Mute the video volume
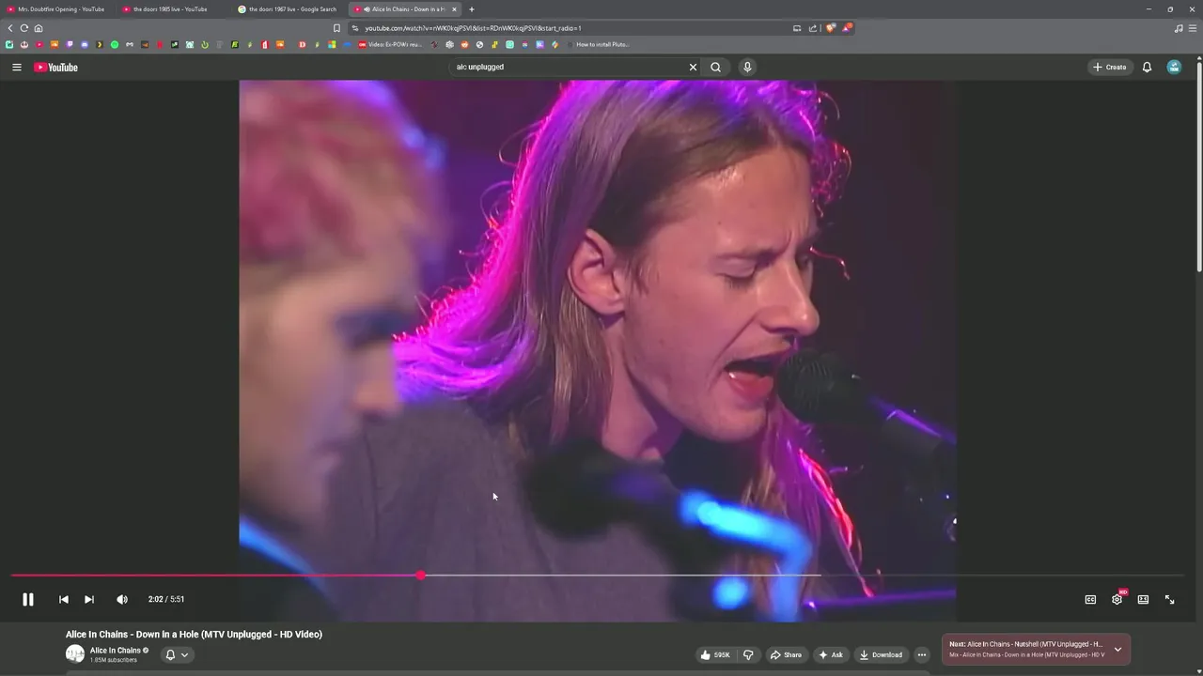 122,599
